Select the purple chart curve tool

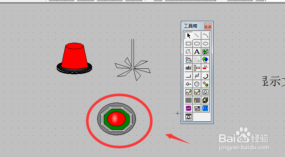pos(189,108)
